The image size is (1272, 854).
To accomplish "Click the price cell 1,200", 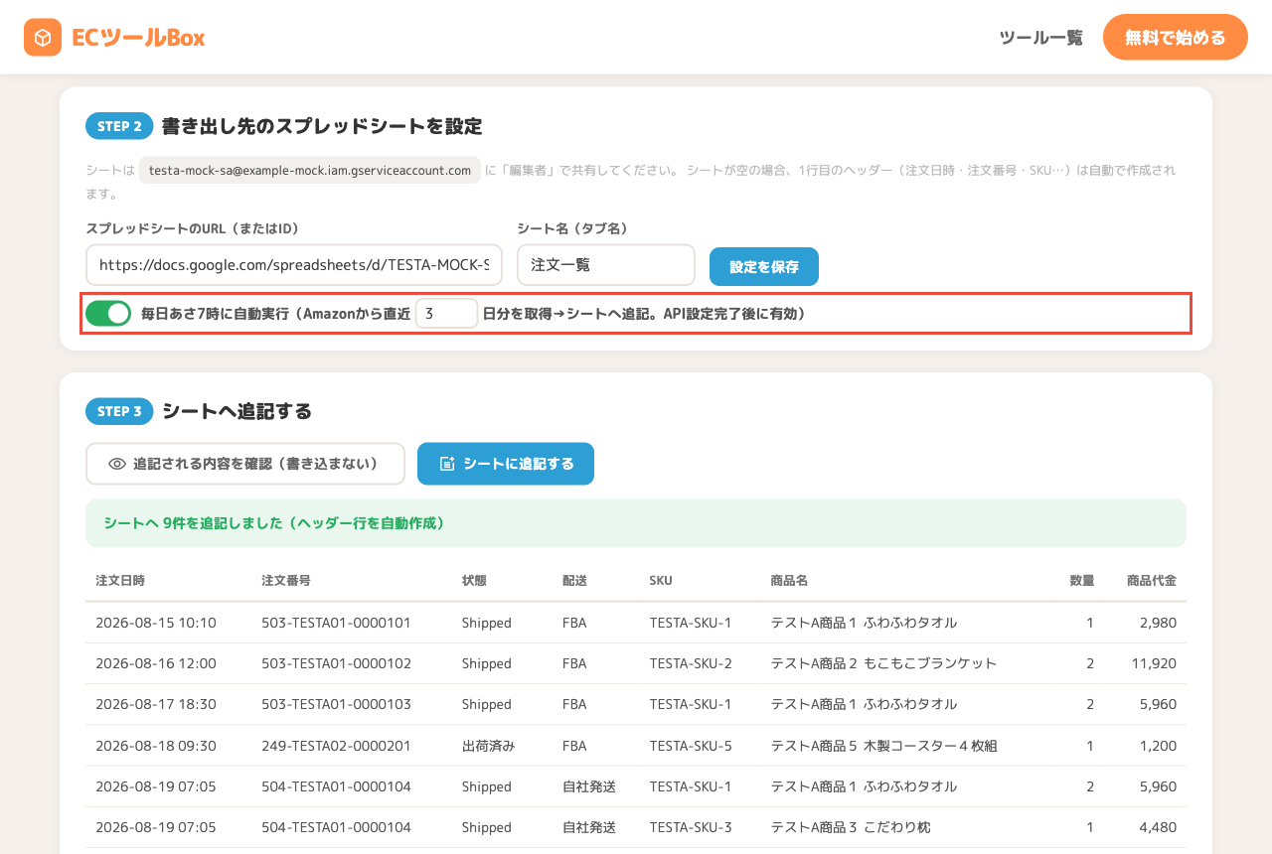I will 1159,746.
